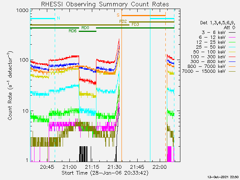Click the olive line swatch for 7000 - 15000 keV
Image resolution: width=240 pixels, height=180 pixels.
[232, 71]
